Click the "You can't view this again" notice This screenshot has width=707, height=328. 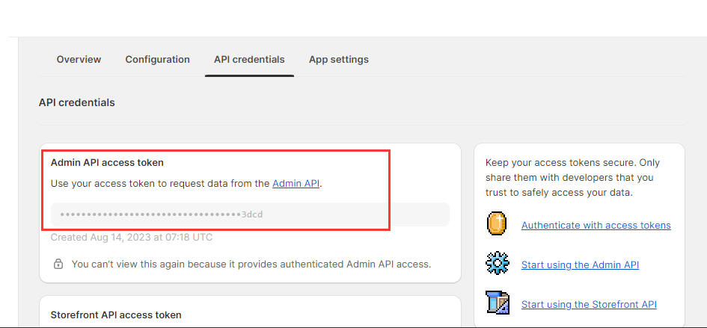point(251,264)
